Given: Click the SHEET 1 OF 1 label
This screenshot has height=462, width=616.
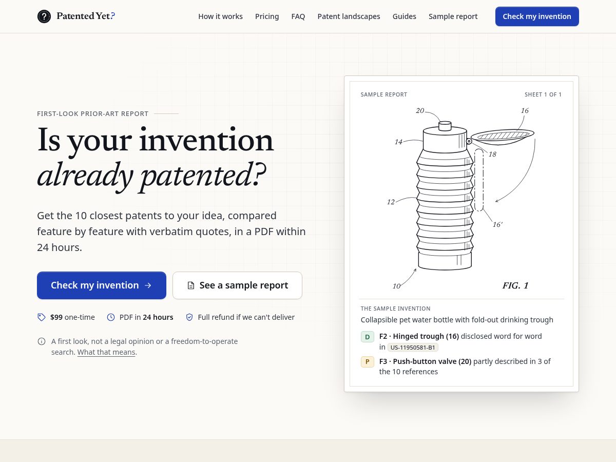Looking at the screenshot, I should pos(543,94).
